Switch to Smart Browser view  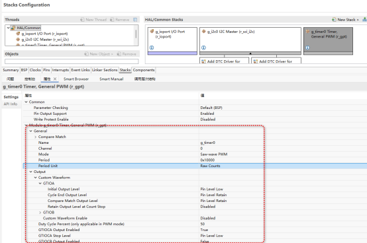pos(76,79)
